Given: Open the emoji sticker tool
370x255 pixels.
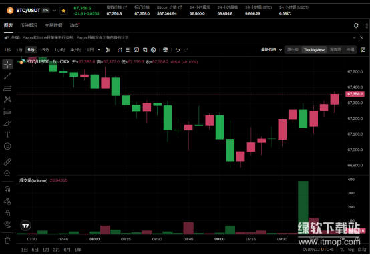Looking at the screenshot, I should pyautogui.click(x=7, y=146).
